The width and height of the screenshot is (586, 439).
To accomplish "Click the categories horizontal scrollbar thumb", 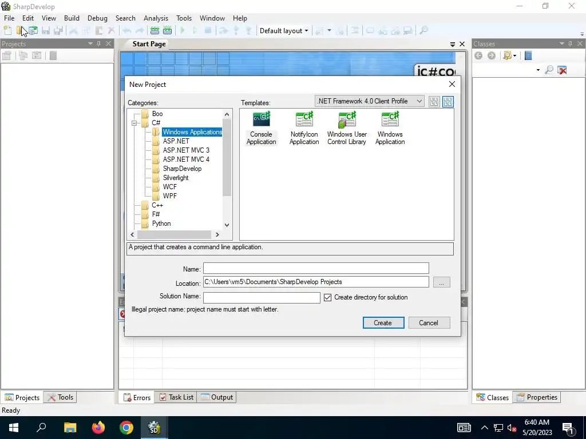I will point(174,235).
